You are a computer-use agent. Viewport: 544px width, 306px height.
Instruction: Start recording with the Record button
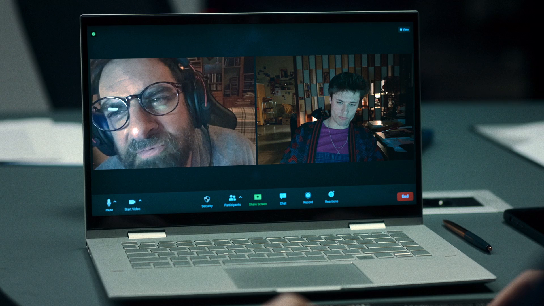point(308,198)
